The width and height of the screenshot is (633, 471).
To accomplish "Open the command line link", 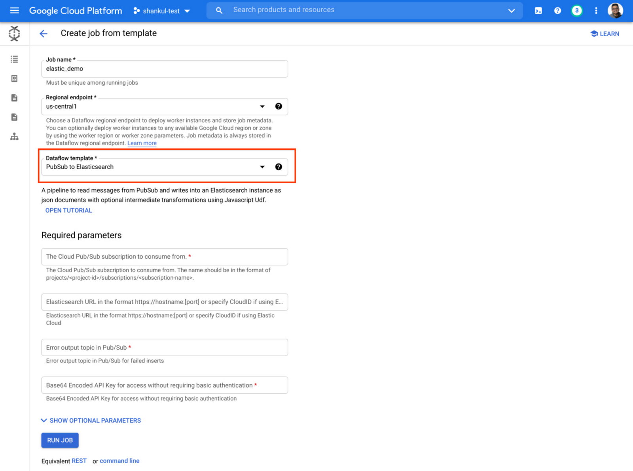I will [119, 461].
